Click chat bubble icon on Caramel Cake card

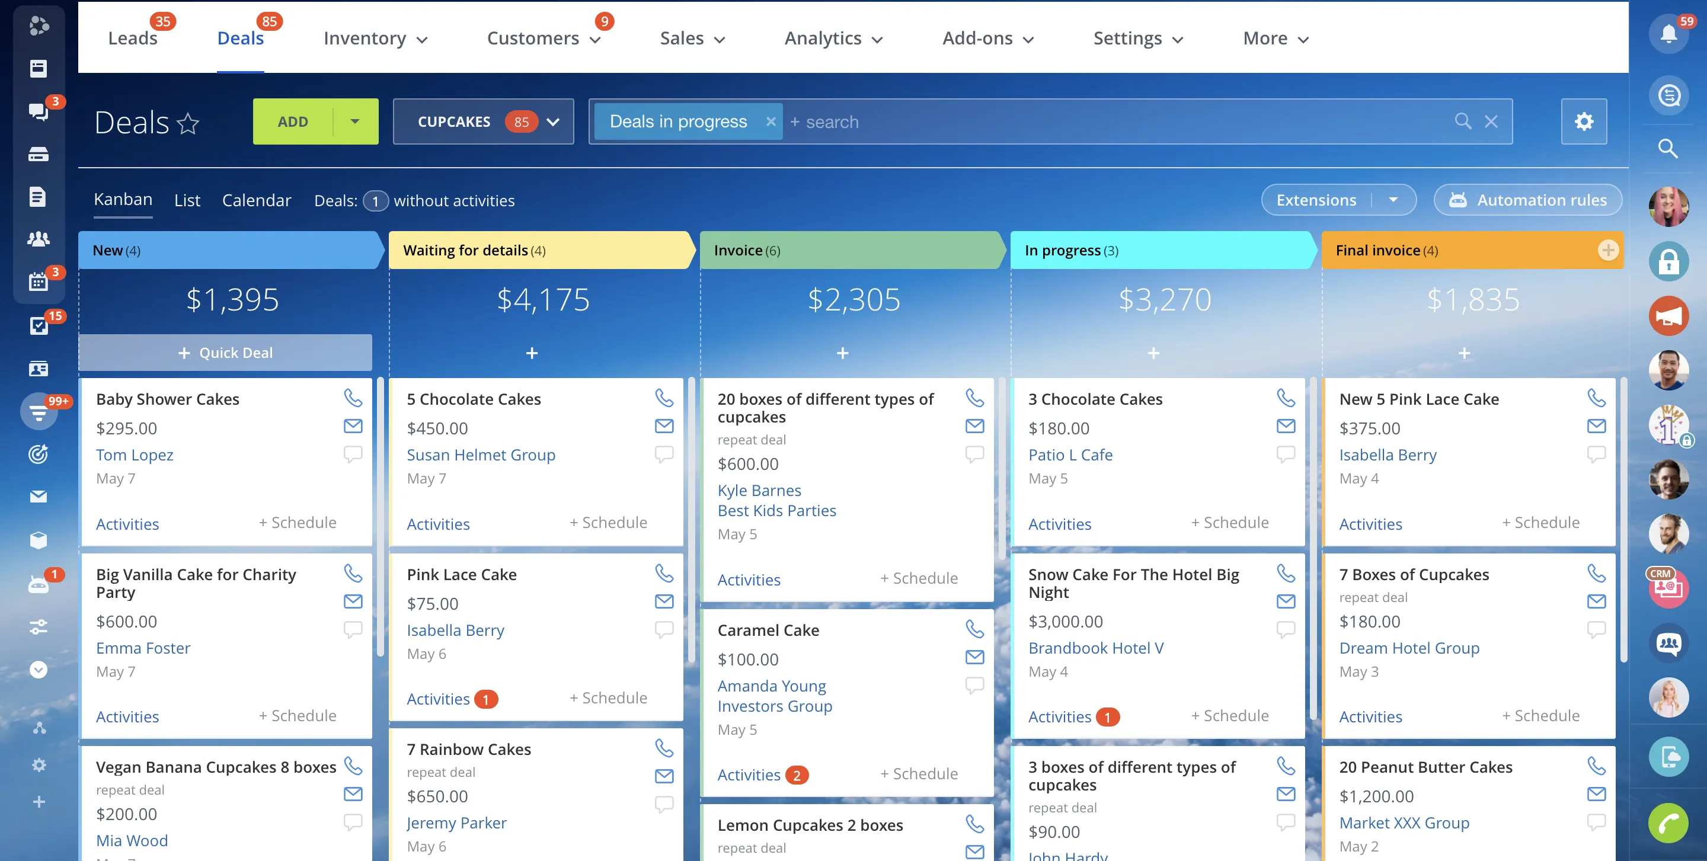coord(974,684)
